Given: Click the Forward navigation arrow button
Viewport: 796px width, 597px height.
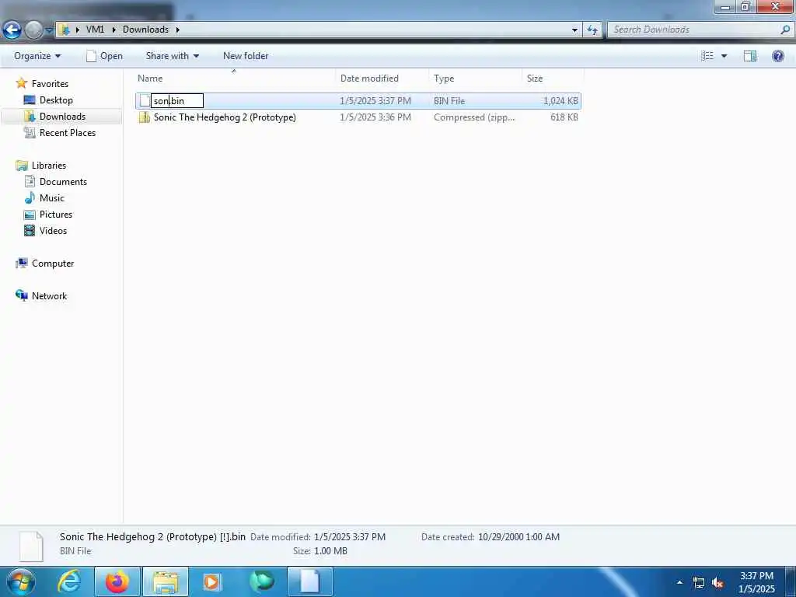Looking at the screenshot, I should pos(33,30).
